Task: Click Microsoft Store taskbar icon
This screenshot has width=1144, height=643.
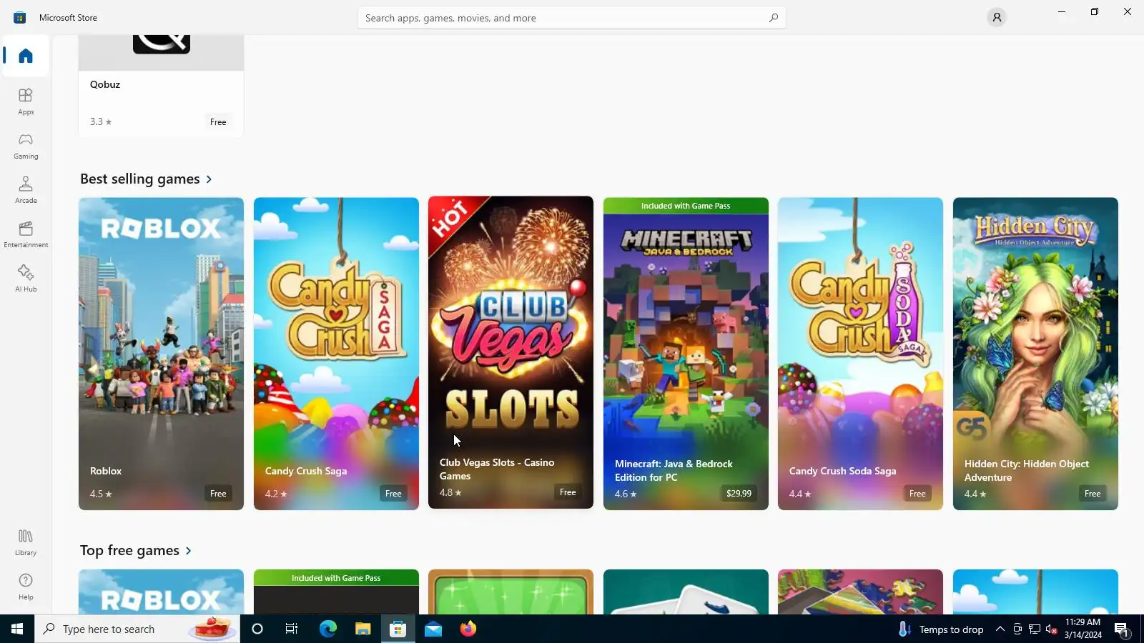Action: coord(398,629)
